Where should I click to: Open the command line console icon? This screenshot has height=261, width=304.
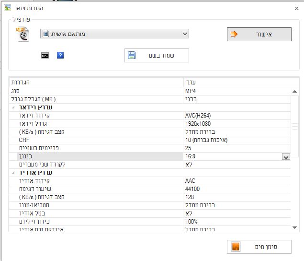(45, 56)
